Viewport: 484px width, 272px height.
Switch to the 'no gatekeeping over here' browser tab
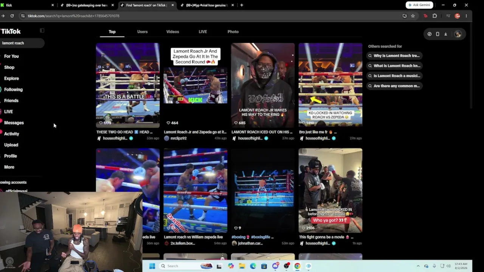87,5
